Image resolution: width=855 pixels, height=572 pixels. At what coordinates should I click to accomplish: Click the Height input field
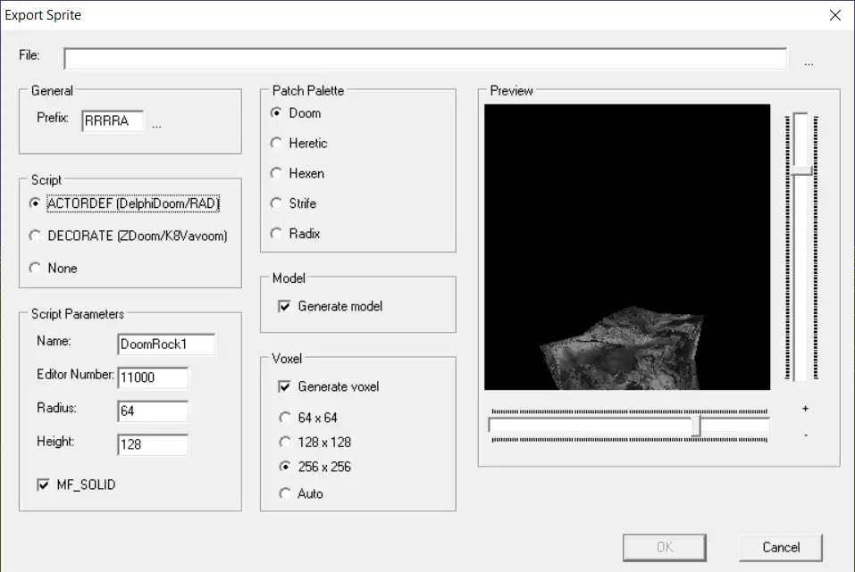coord(153,444)
